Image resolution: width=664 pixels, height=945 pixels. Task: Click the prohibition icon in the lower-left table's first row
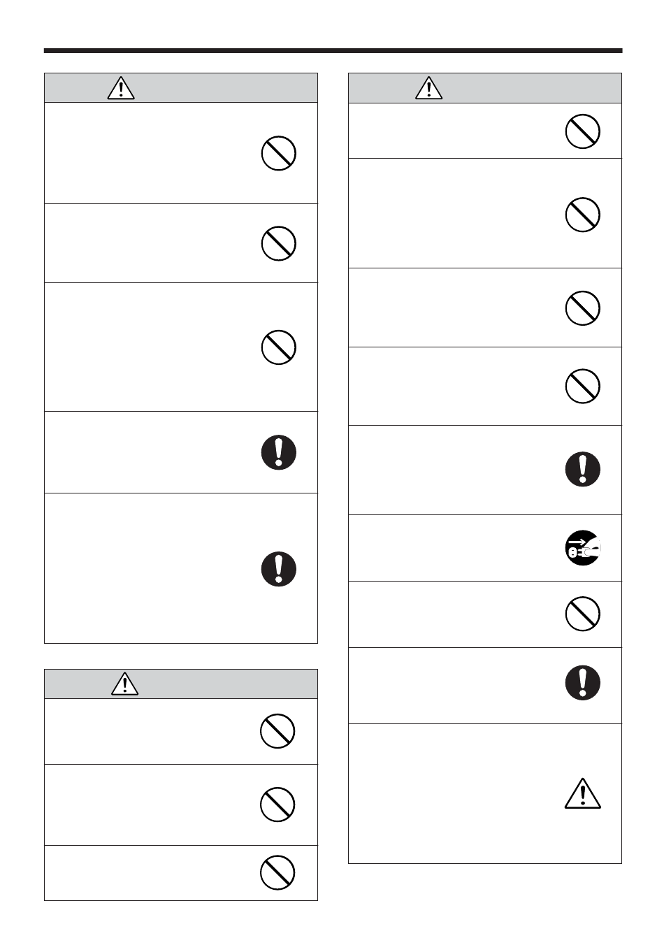[x=277, y=731]
